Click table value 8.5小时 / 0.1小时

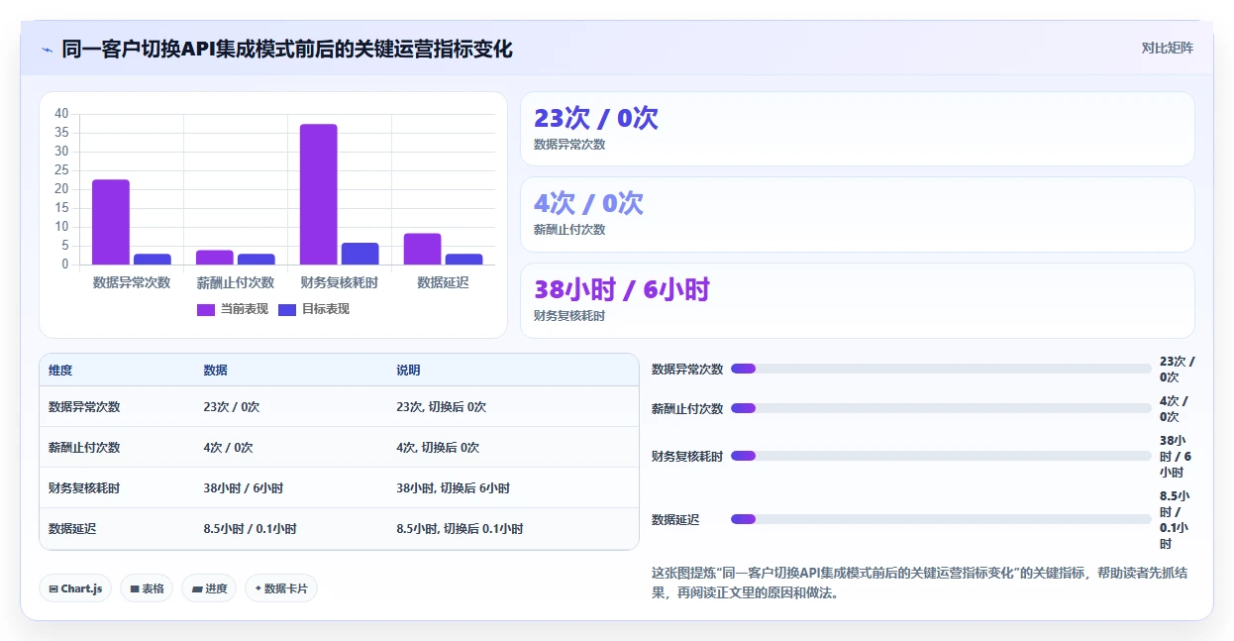point(251,529)
